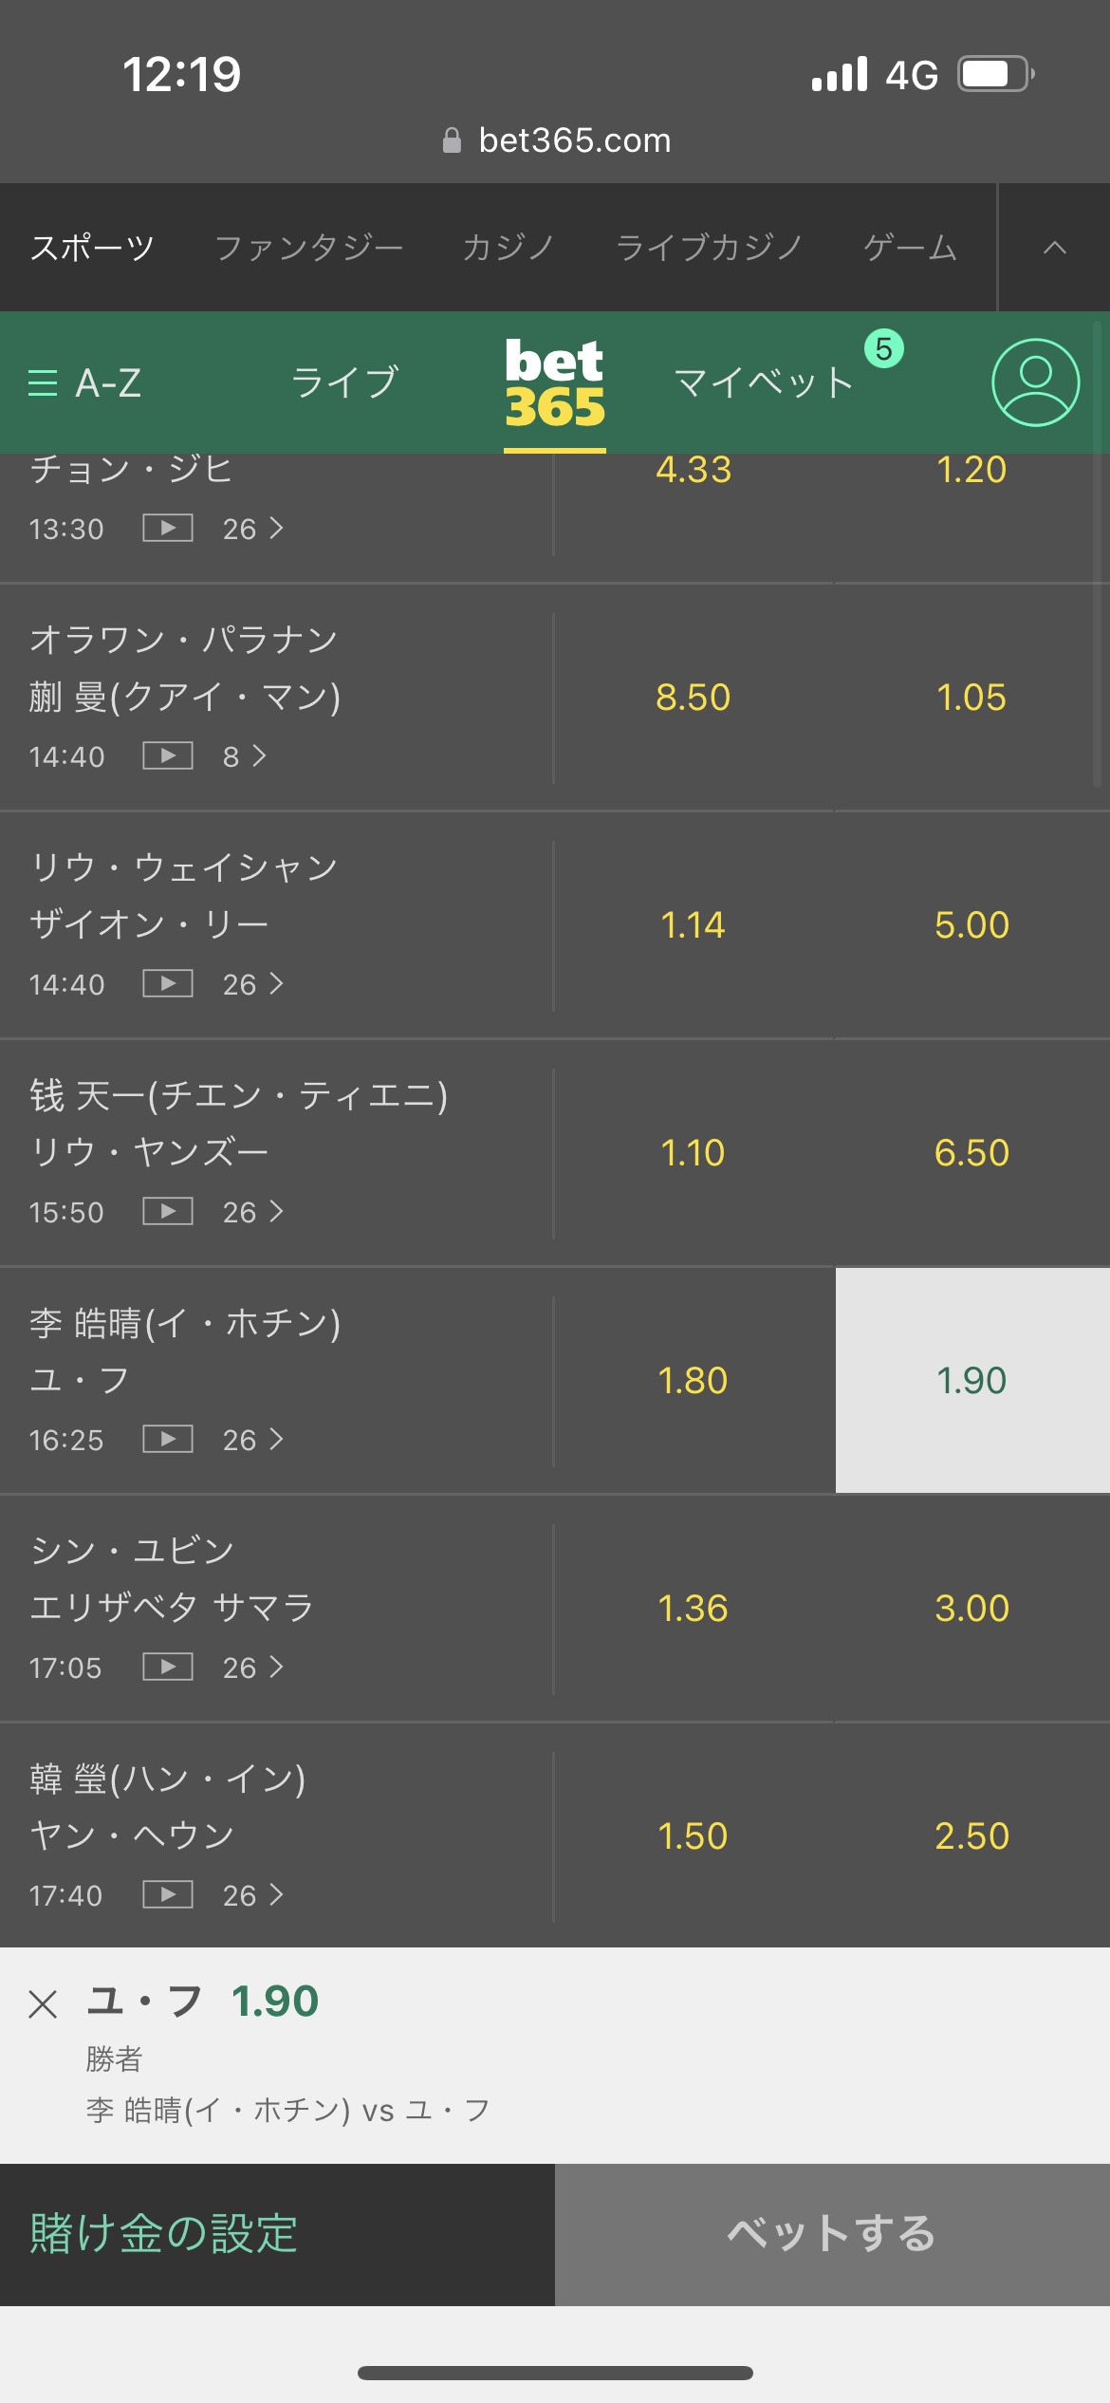The width and height of the screenshot is (1110, 2403).
Task: Switch to the カジノ tab
Action: click(x=509, y=248)
